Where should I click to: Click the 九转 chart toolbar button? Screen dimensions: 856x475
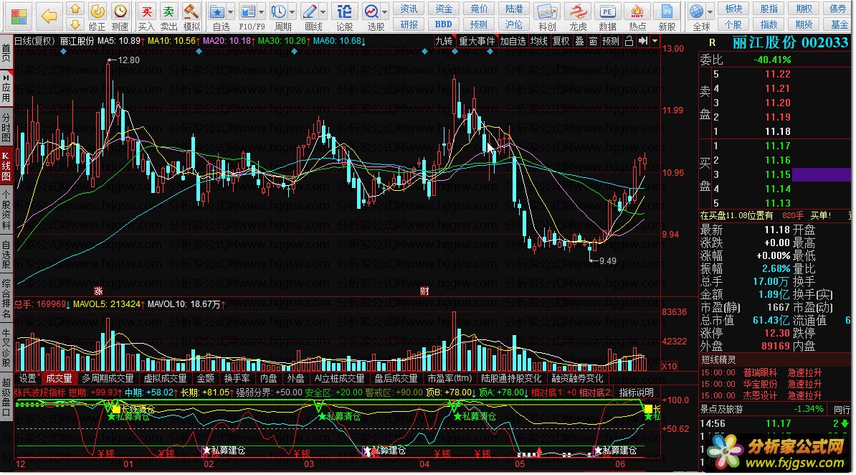(444, 41)
